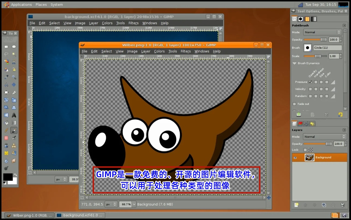The width and height of the screenshot is (351, 220).
Task: Select the Eraser tool
Action: (6, 138)
